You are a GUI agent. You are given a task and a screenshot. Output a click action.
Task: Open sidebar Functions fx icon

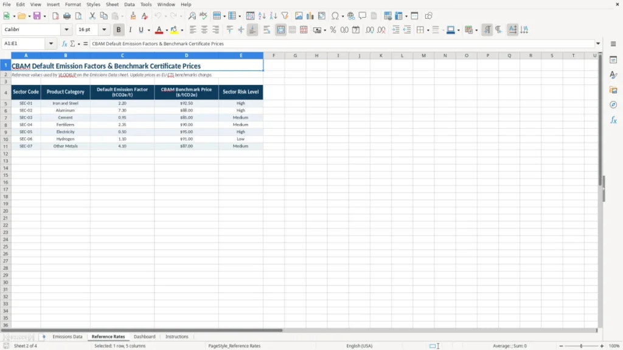(613, 120)
